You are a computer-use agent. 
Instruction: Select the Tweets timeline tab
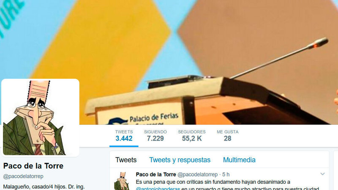[126, 160]
